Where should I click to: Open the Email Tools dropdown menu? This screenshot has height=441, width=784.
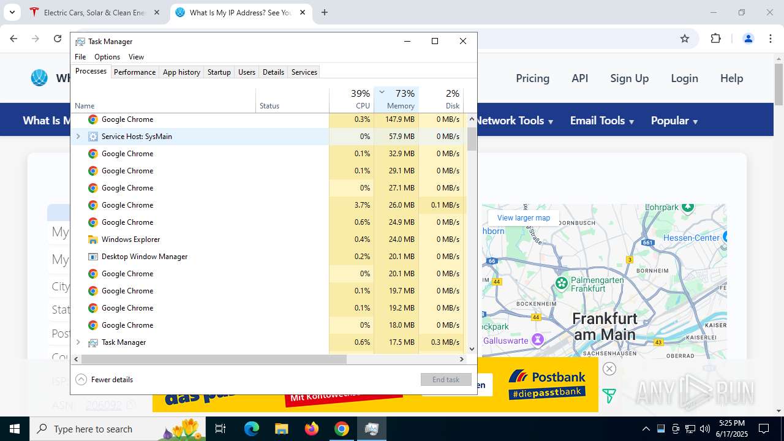click(601, 121)
